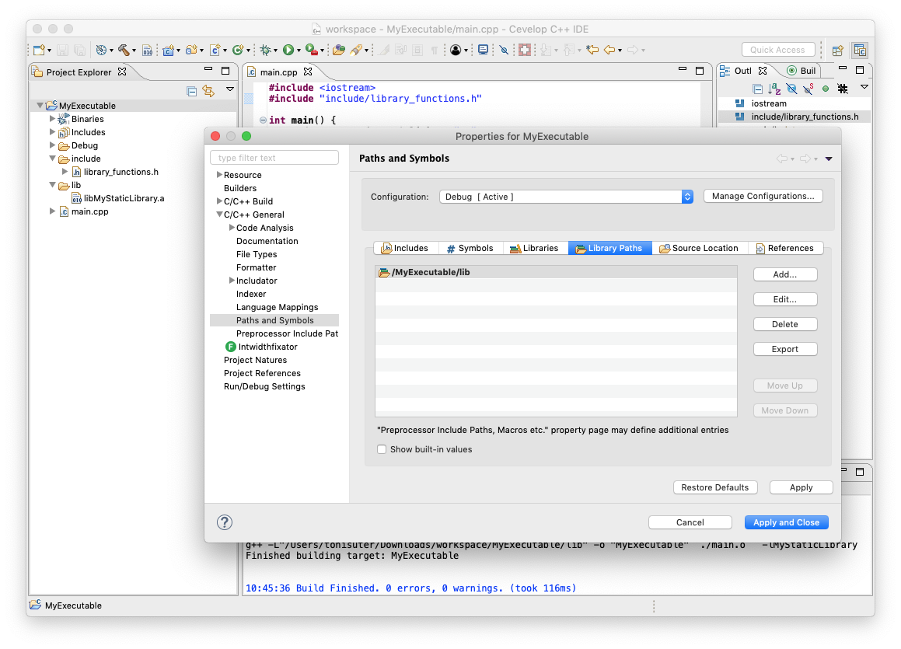Select the main.cpp editor tab
The image size is (901, 649).
(x=278, y=72)
